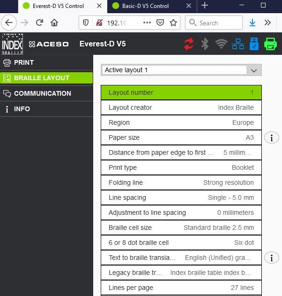Open the PRINT sidebar menu
This screenshot has height=296, width=282.
coord(46,62)
